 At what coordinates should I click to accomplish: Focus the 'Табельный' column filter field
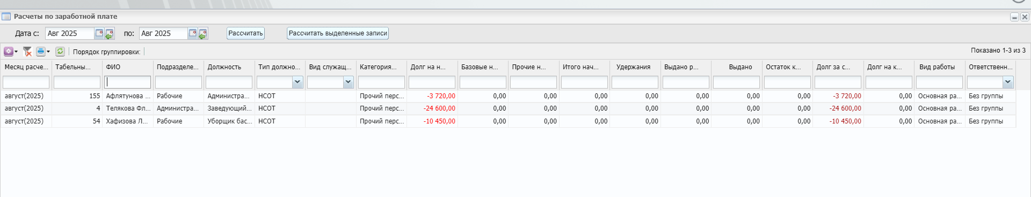(x=77, y=82)
